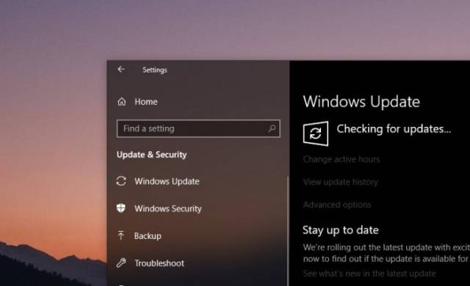
Task: Click the search magnifier icon
Action: coord(272,128)
